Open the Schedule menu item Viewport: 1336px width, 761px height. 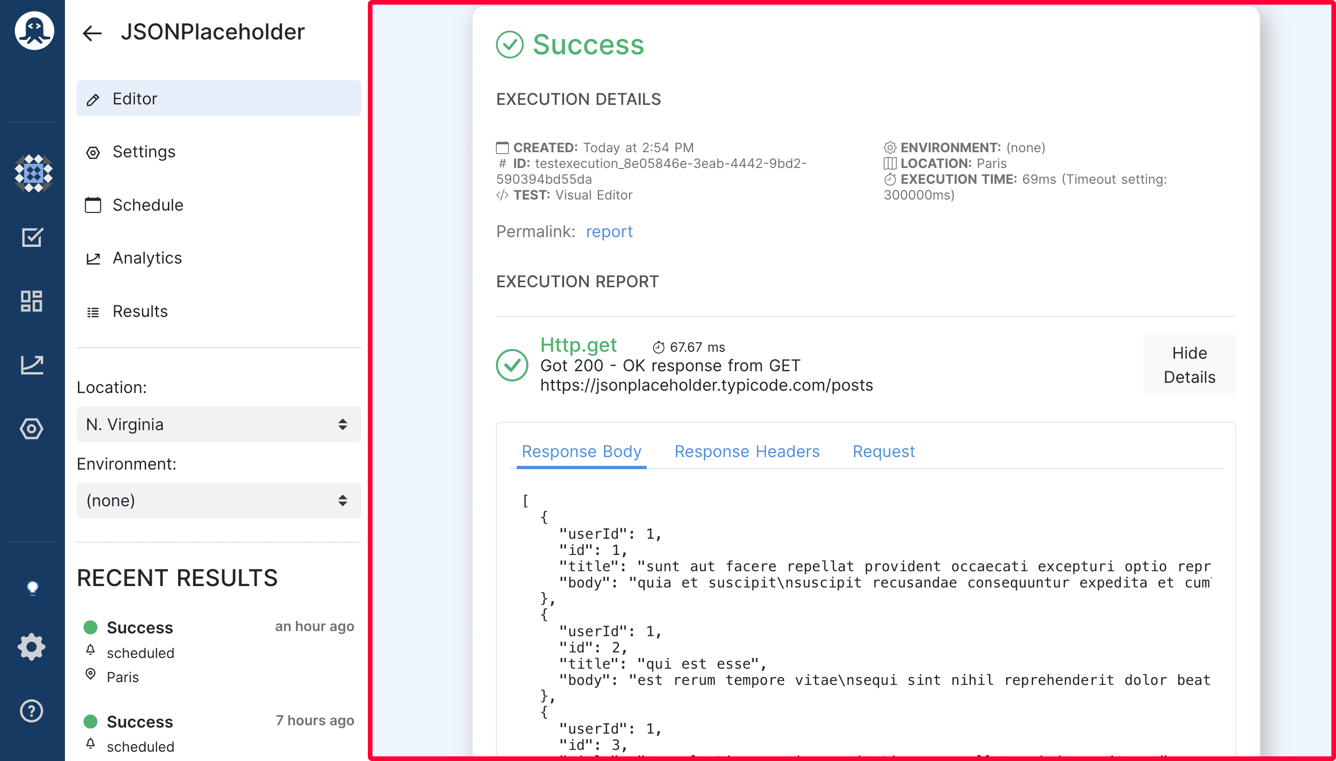click(218, 205)
